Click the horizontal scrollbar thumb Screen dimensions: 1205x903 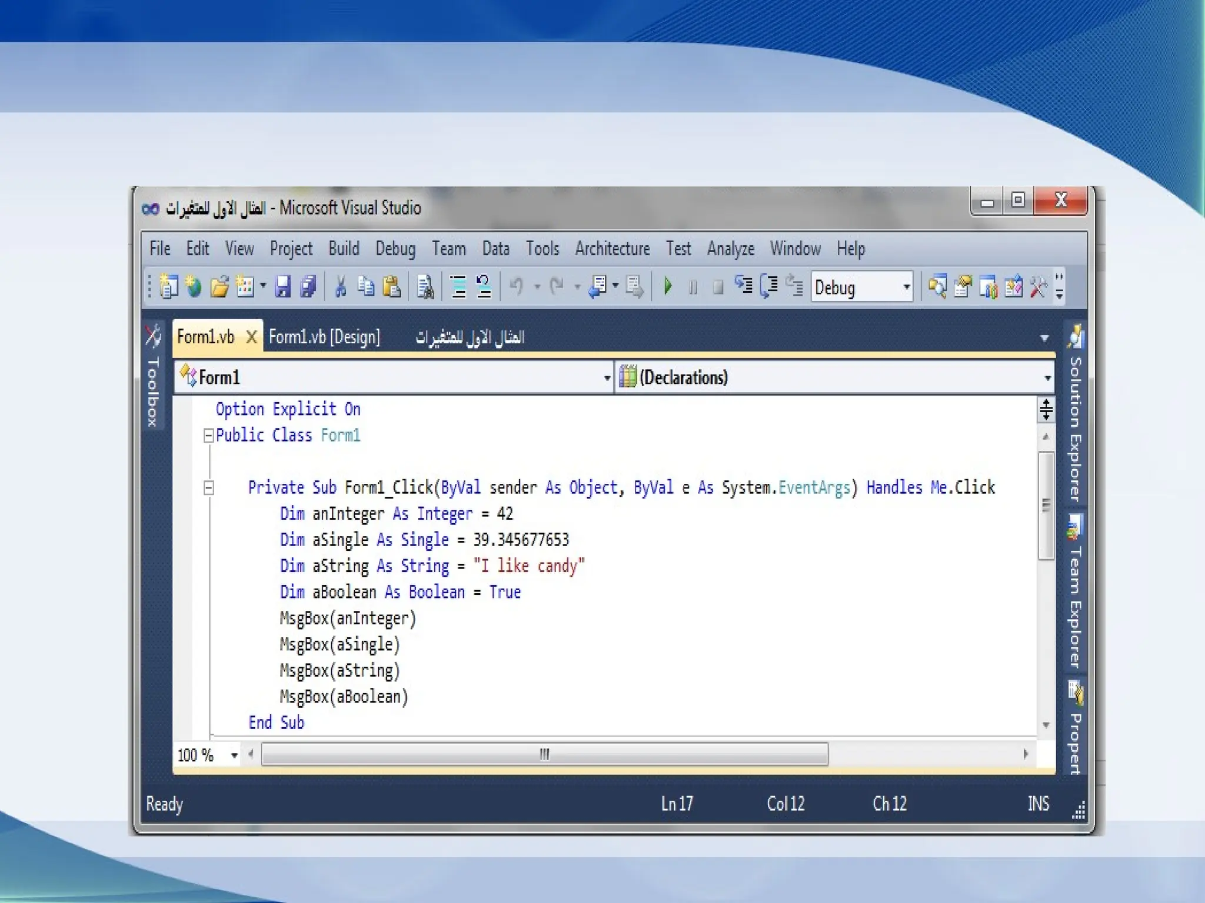click(x=545, y=754)
